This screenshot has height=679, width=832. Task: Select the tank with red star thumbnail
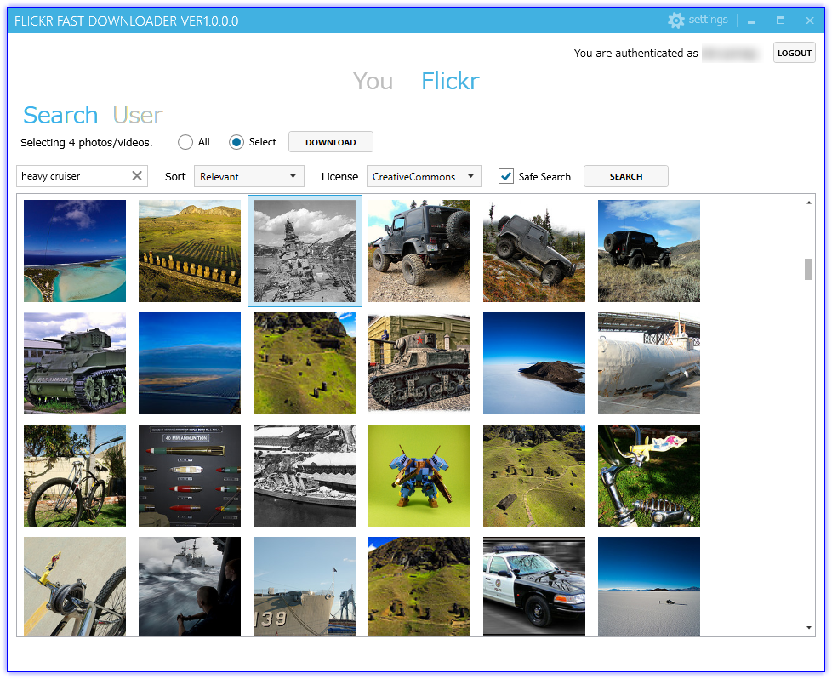point(419,363)
